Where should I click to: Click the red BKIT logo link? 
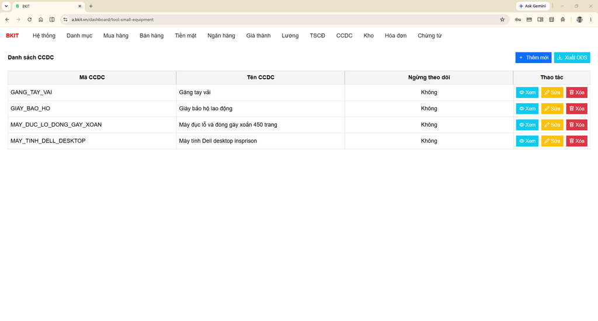(x=12, y=36)
